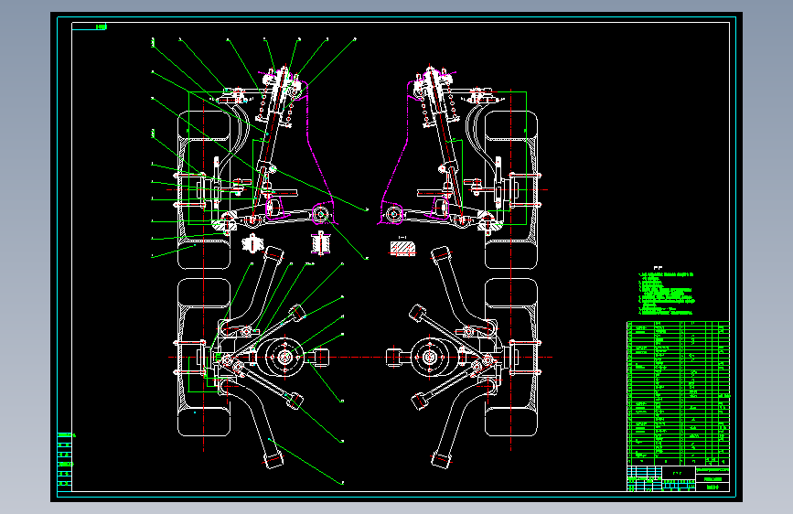The width and height of the screenshot is (793, 514).
Task: Click the magenta bushing detail view between assemblies
Action: [x=320, y=243]
